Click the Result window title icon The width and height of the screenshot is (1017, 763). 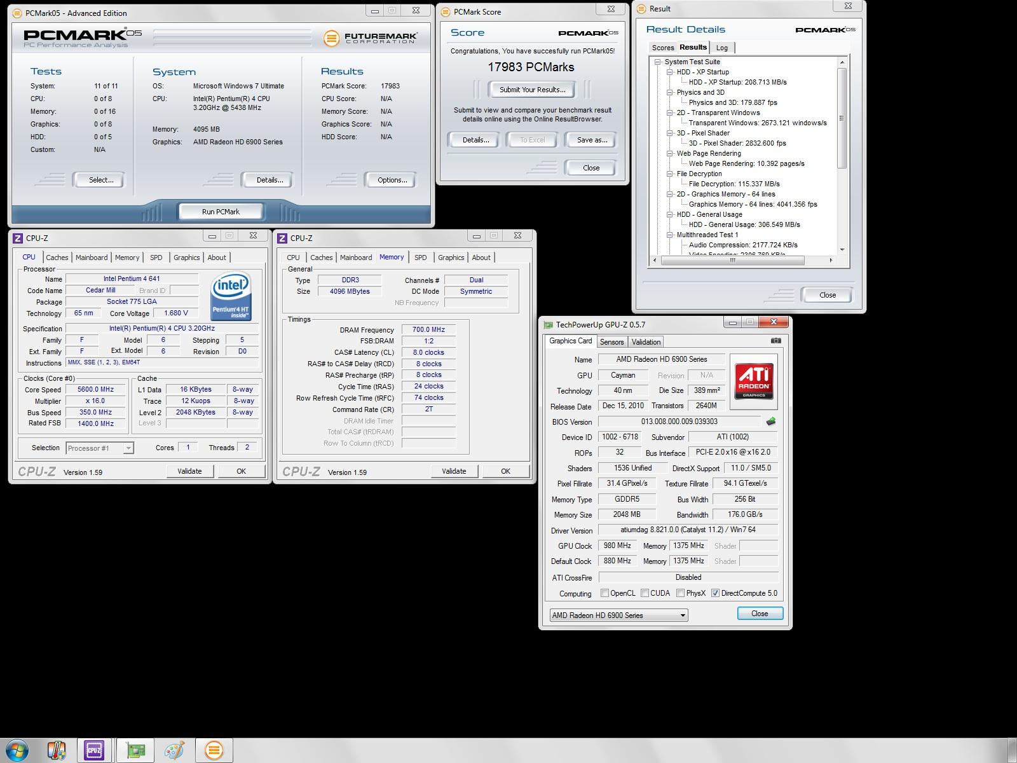641,8
